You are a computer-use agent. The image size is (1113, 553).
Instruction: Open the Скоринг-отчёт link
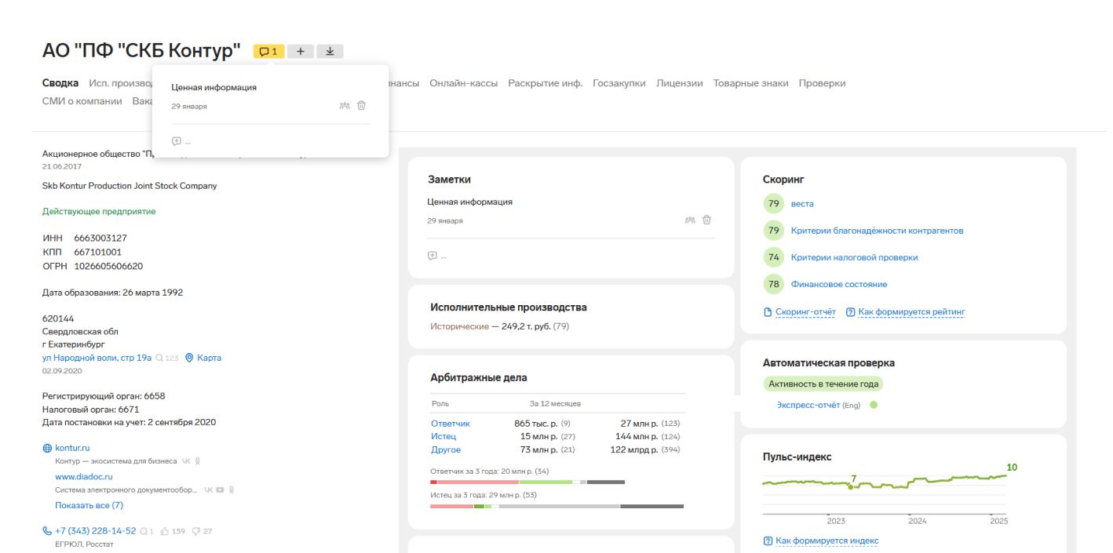pos(805,312)
